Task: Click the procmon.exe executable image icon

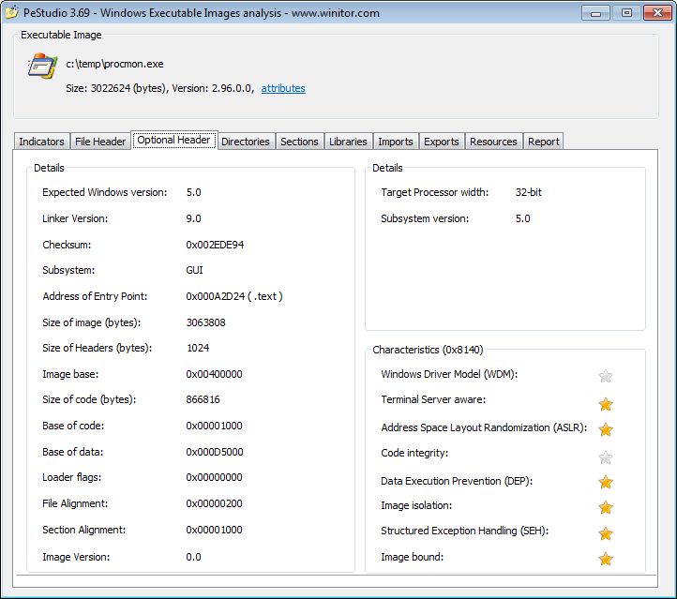Action: click(42, 66)
